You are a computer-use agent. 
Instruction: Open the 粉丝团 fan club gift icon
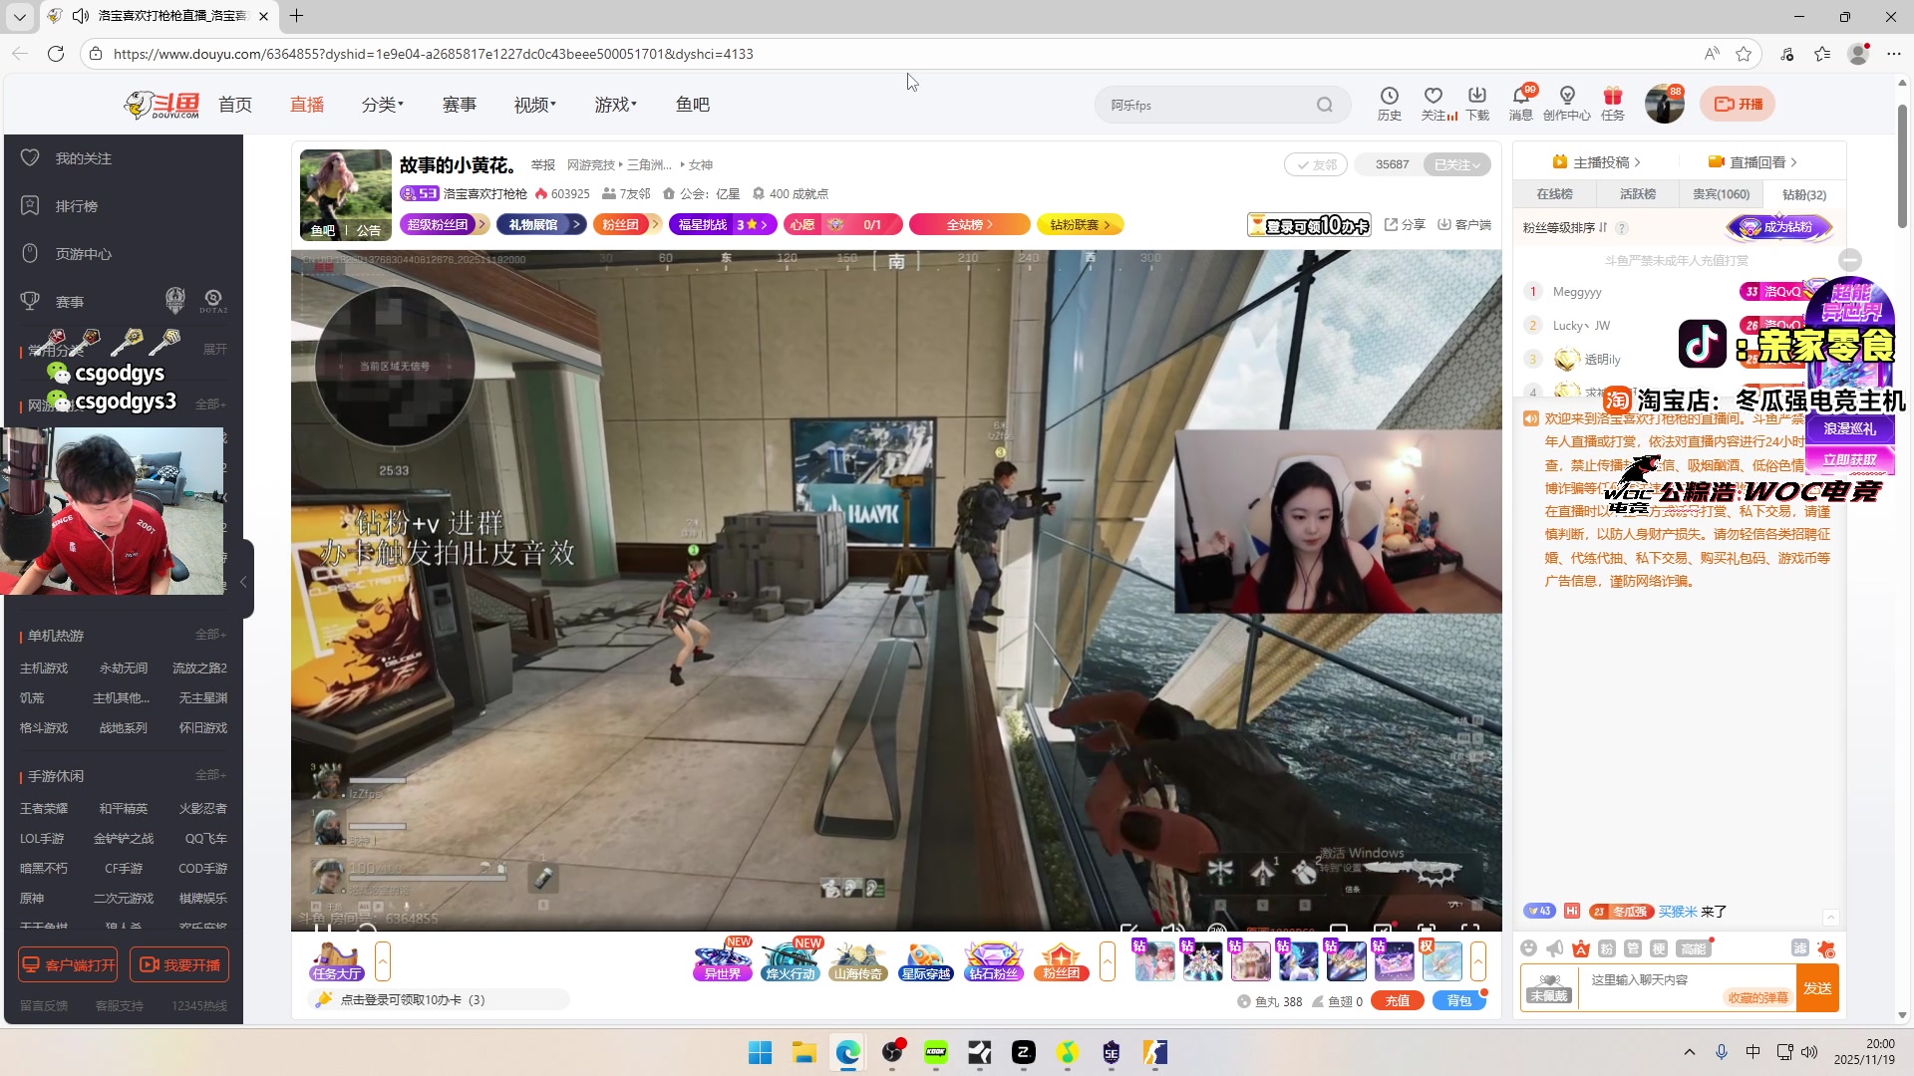coord(1060,961)
